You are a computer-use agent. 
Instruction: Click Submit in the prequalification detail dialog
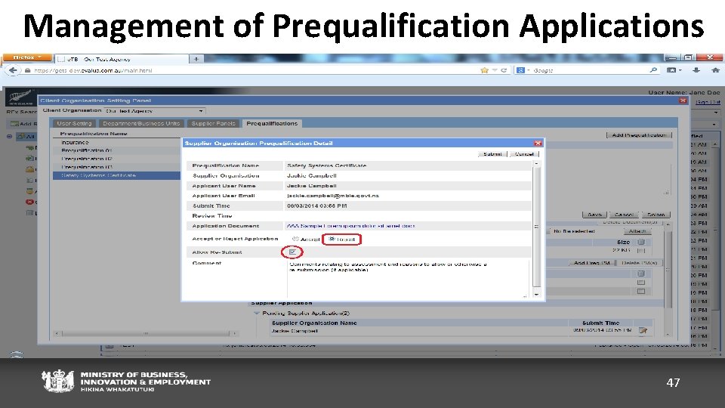492,154
